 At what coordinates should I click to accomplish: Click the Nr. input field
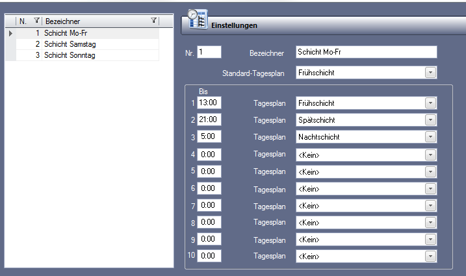(209, 52)
